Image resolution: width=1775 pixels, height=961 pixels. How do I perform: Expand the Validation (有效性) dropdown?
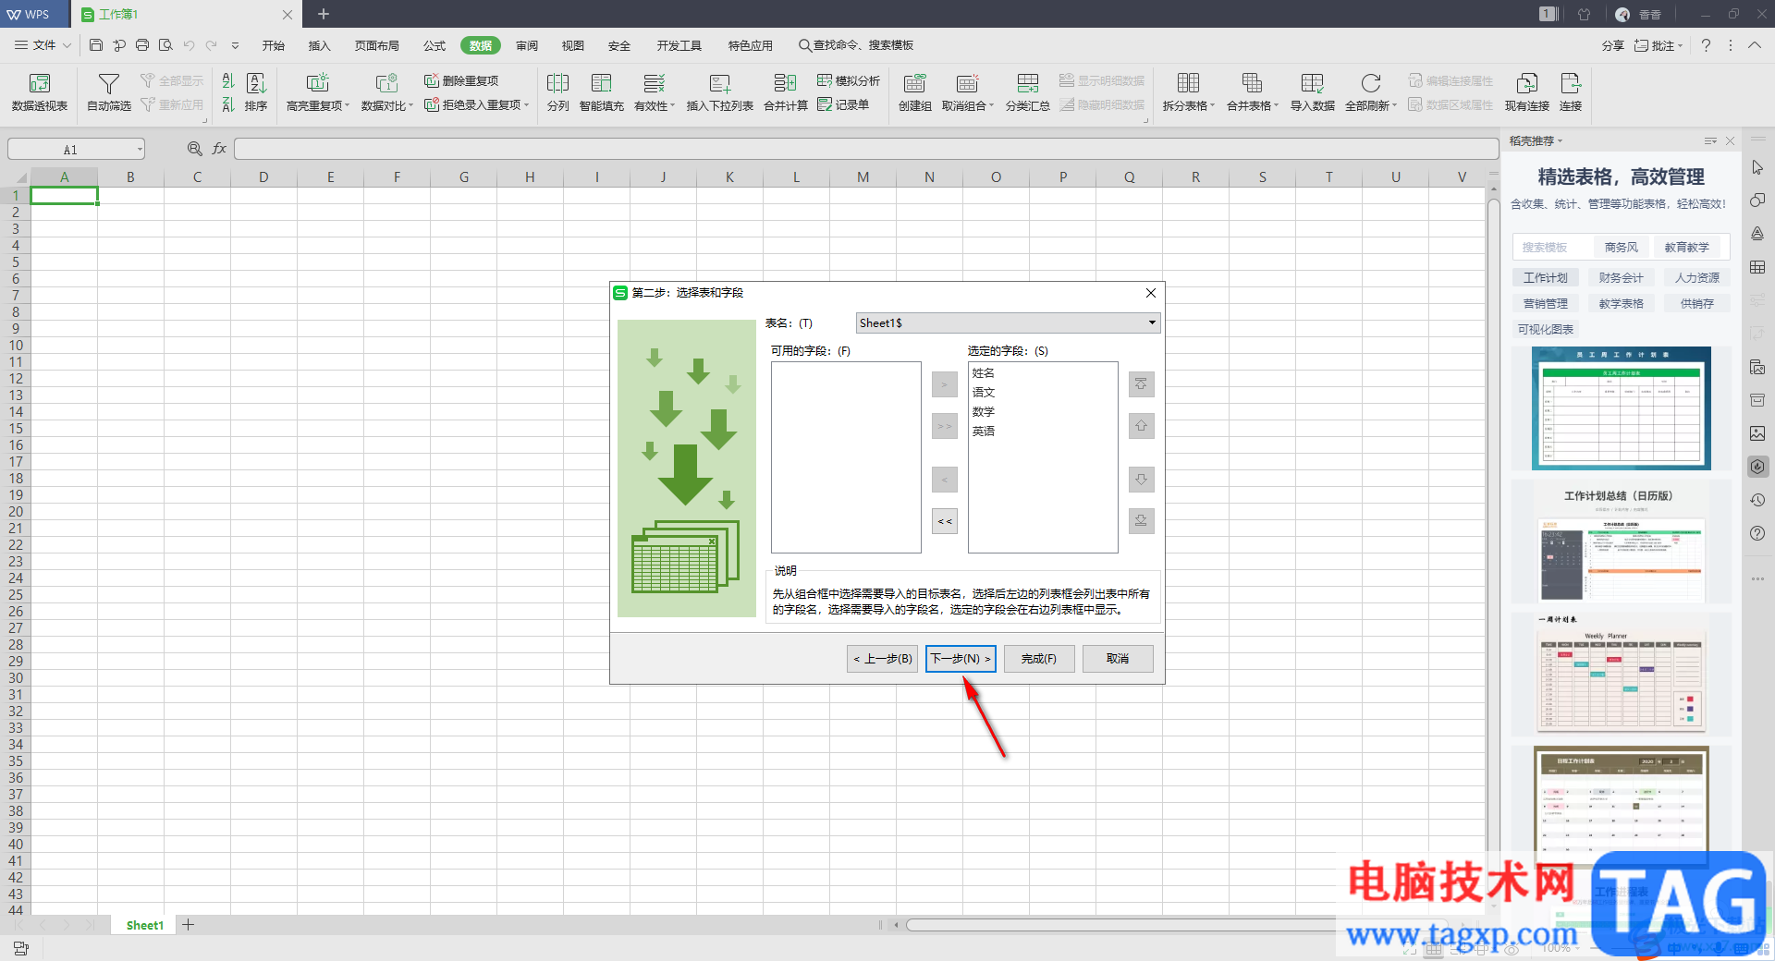[x=672, y=105]
